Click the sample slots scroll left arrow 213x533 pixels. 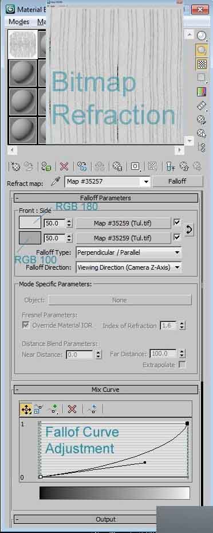pyautogui.click(x=12, y=150)
